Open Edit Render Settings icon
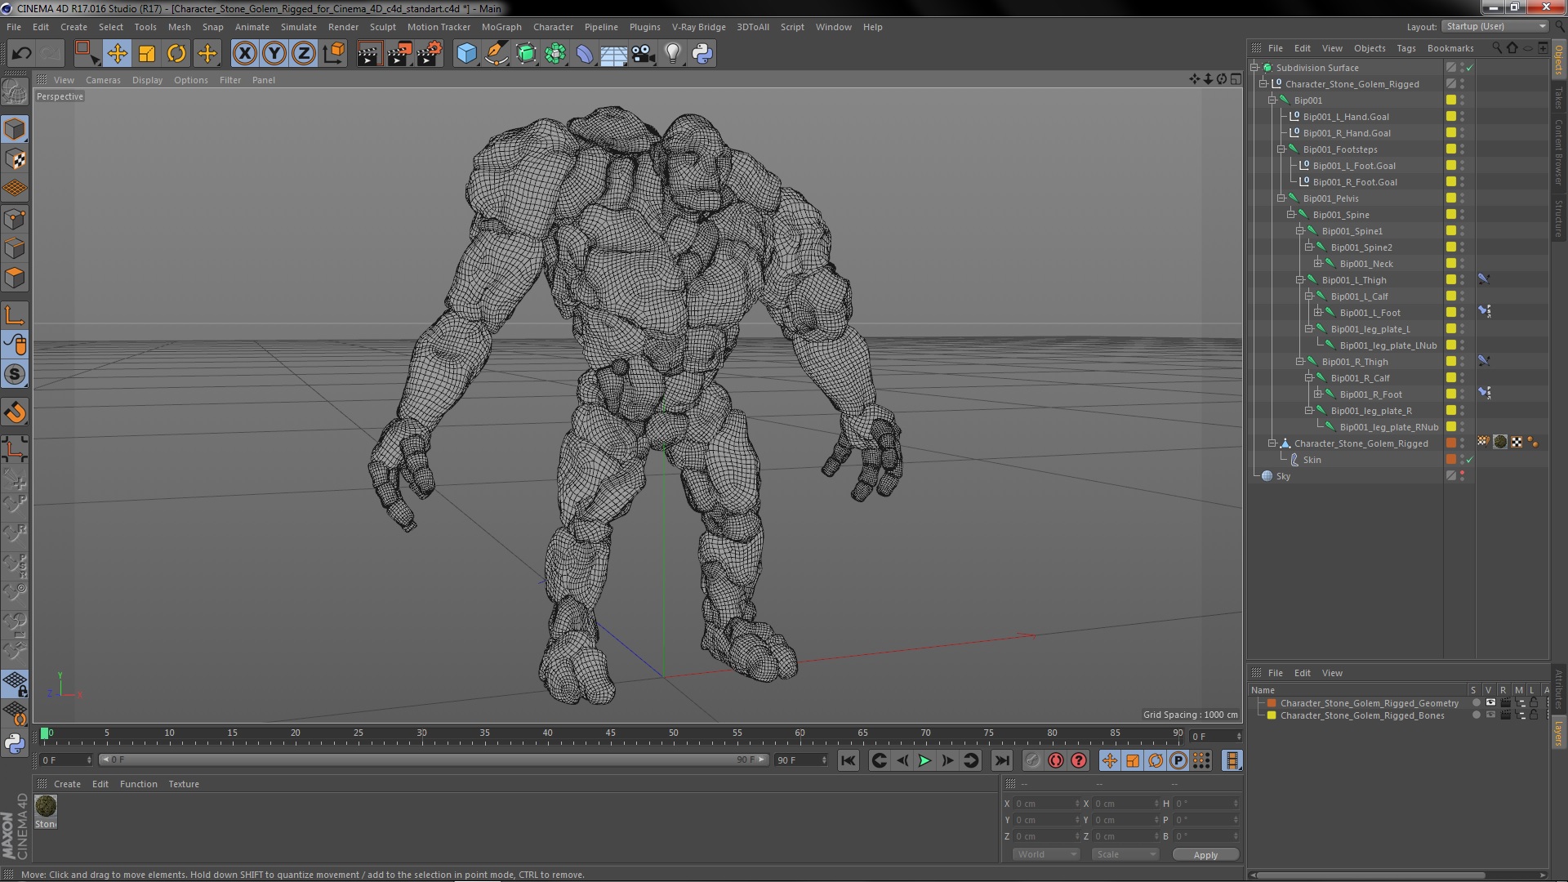The image size is (1568, 882). coord(429,54)
